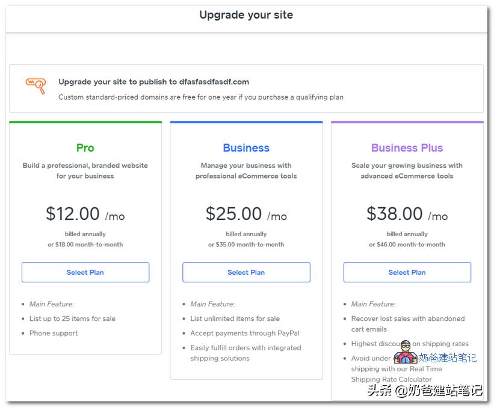Click the $25.00 /mo price
Image resolution: width=494 pixels, height=408 pixels.
[246, 214]
